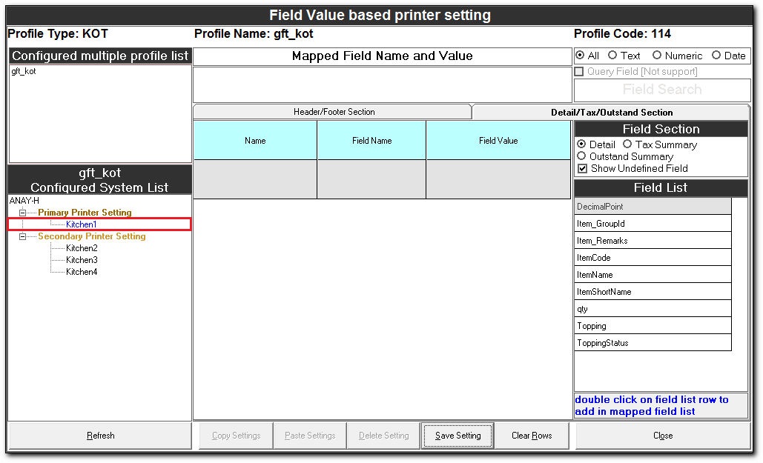Tick the Query Field [Not support] checkbox
Viewport: 763px width, 463px height.
click(x=579, y=72)
